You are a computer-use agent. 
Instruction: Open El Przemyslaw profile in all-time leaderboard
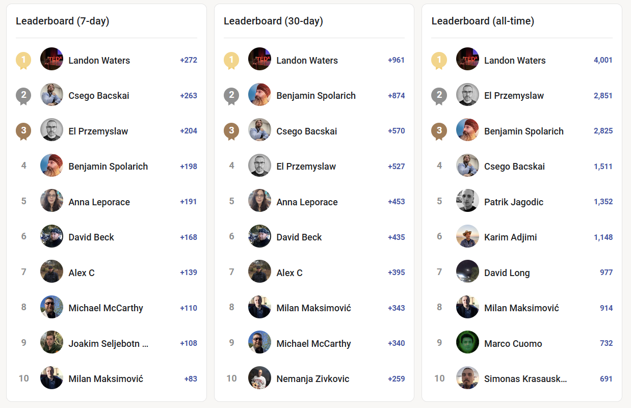coord(514,95)
